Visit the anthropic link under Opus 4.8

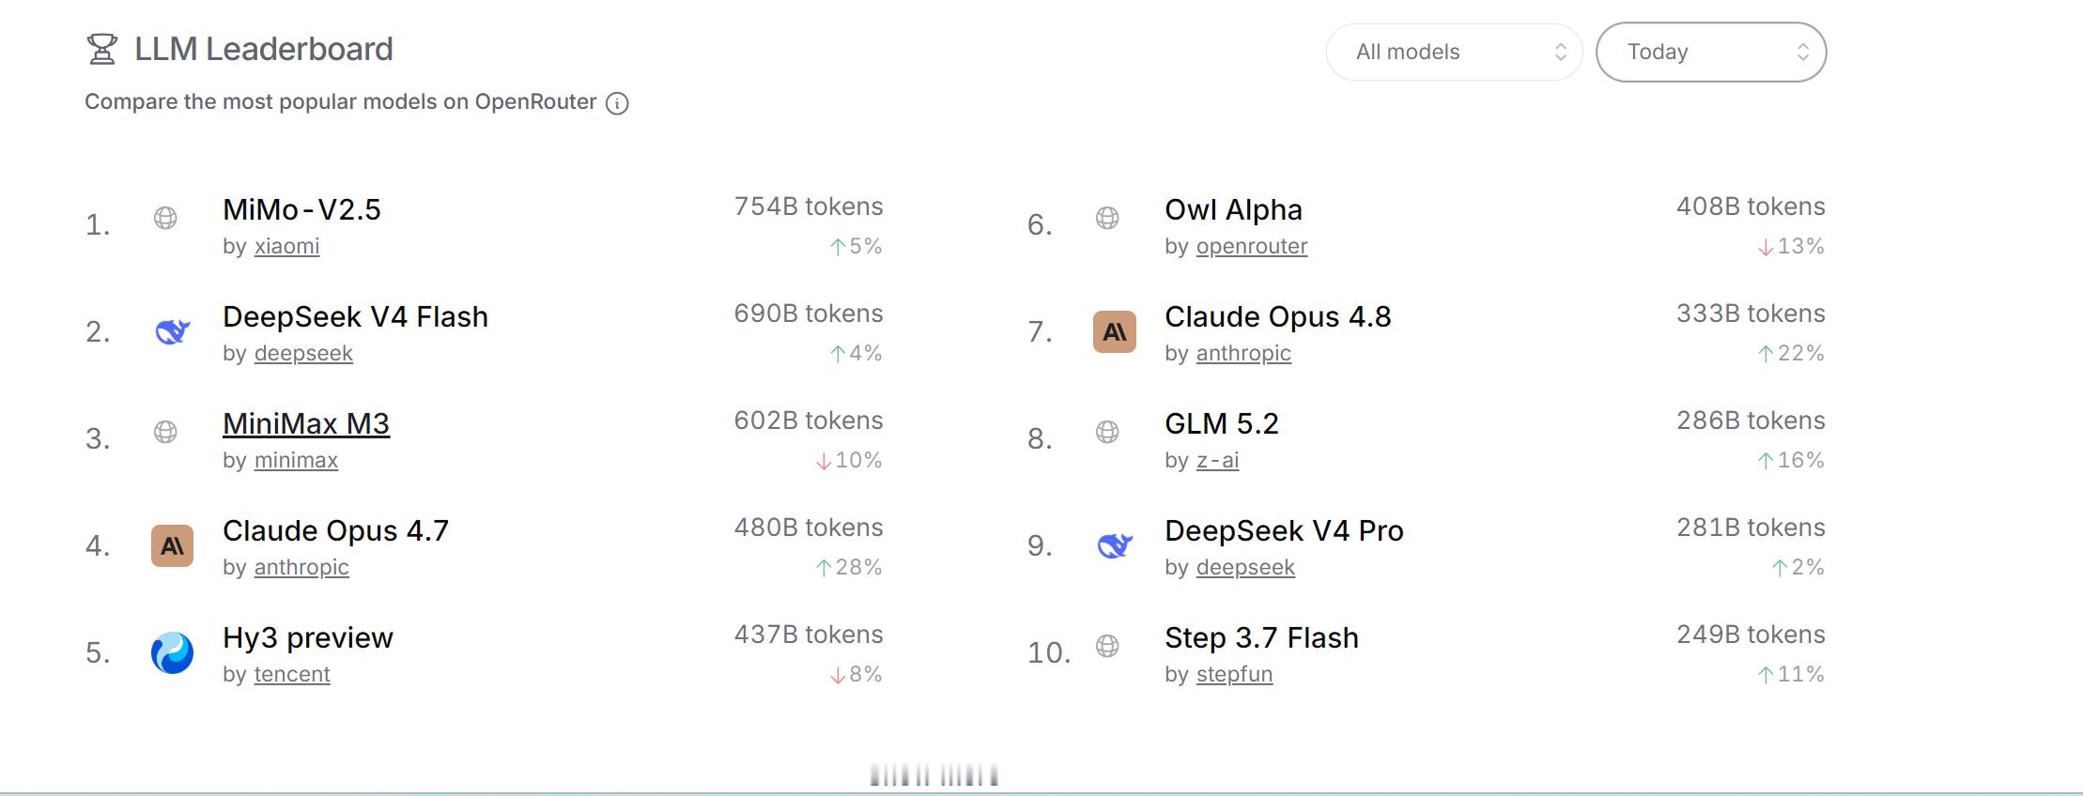[1243, 353]
